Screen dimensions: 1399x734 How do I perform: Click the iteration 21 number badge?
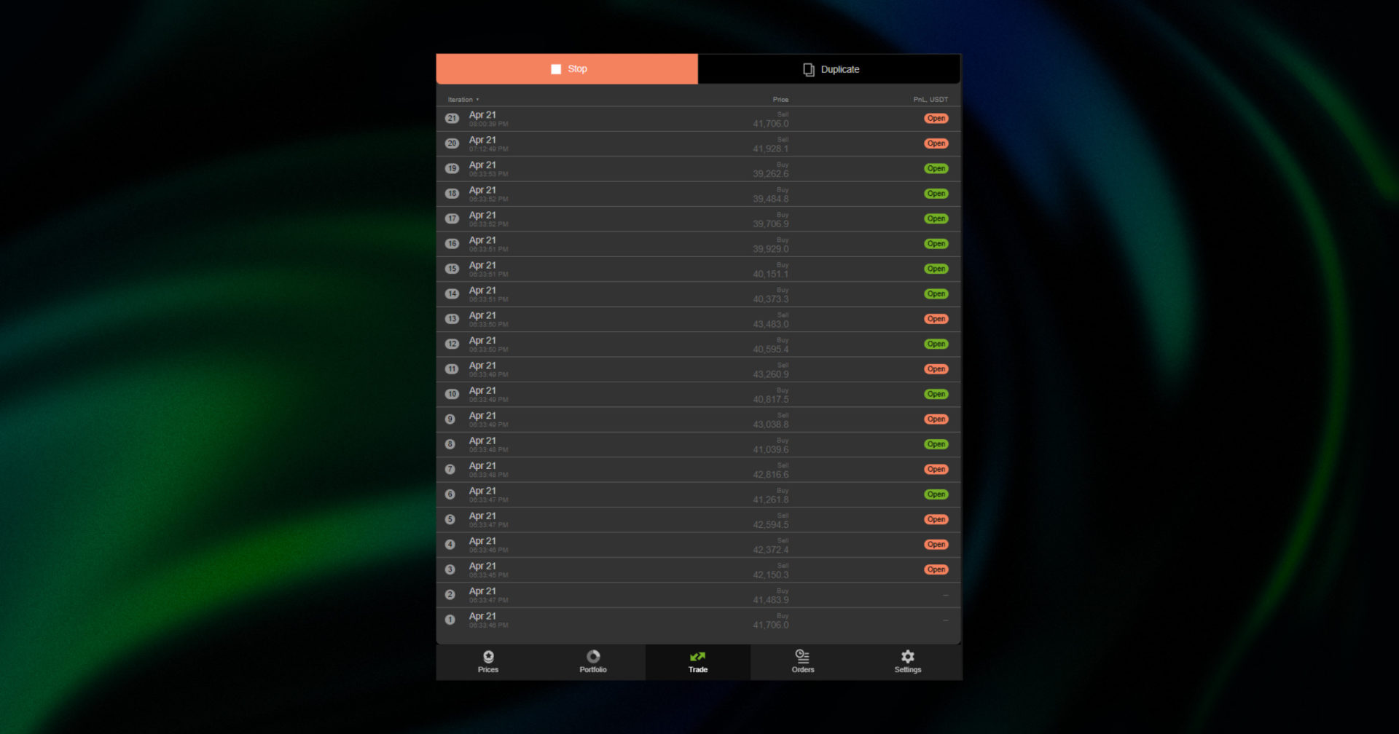pyautogui.click(x=452, y=119)
